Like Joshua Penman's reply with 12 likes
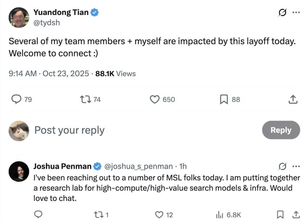Image resolution: width=306 pixels, height=222 pixels. point(159,215)
